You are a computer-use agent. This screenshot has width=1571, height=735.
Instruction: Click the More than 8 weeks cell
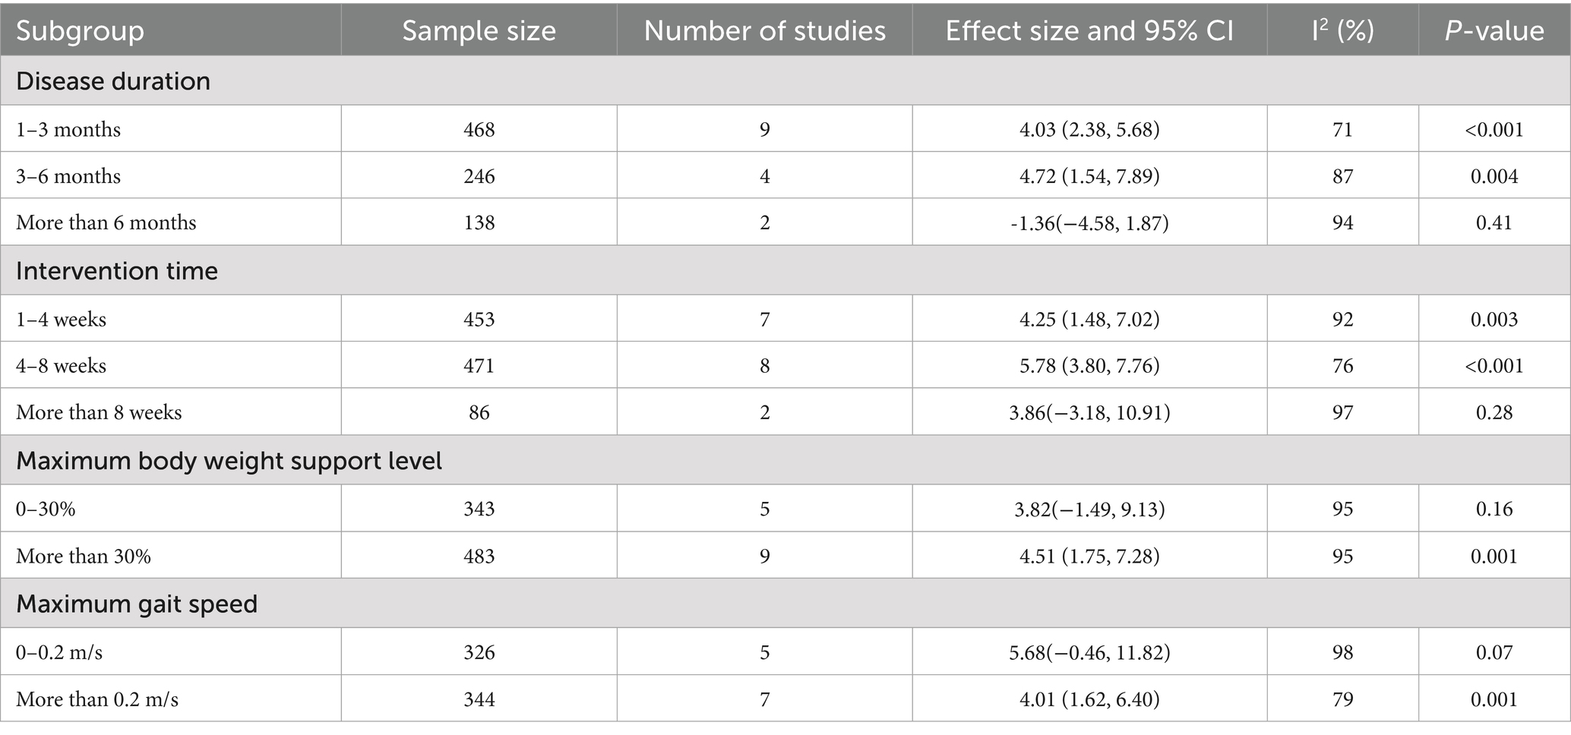click(99, 412)
